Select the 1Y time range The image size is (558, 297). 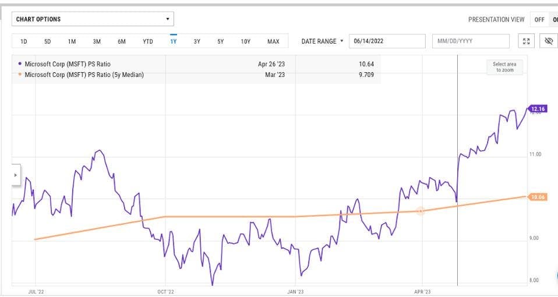pyautogui.click(x=174, y=41)
